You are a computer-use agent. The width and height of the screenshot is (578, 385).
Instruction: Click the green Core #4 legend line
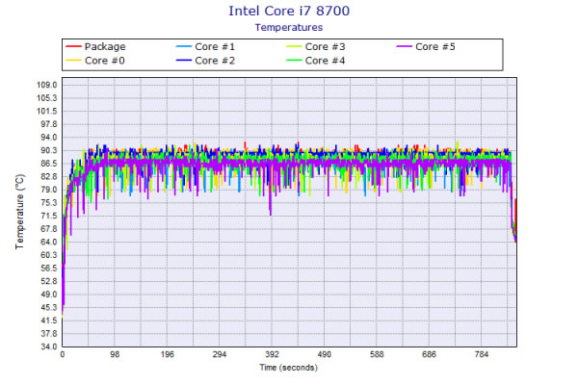click(x=294, y=61)
